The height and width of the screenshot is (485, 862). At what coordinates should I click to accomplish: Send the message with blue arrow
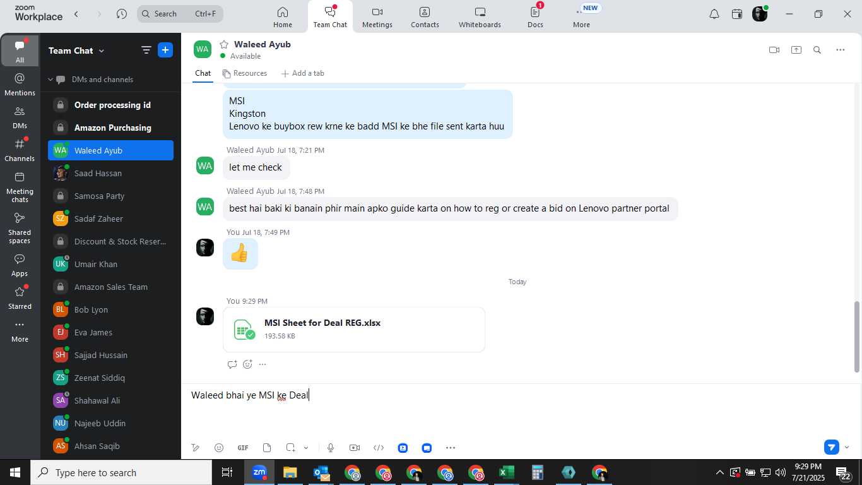(x=832, y=447)
